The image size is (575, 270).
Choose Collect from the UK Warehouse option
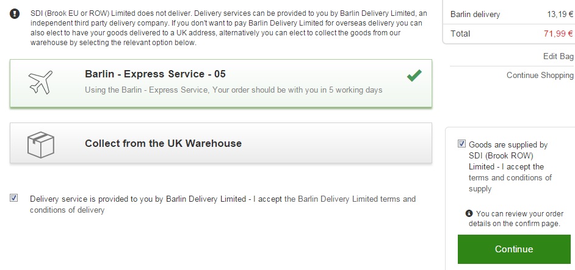click(163, 143)
